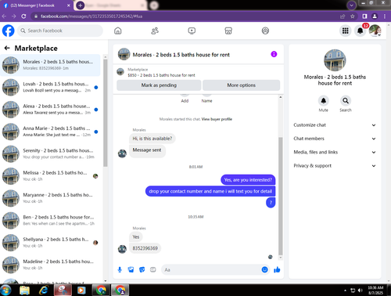Click the 8352396369 message bubble
The width and height of the screenshot is (391, 296).
tap(145, 248)
